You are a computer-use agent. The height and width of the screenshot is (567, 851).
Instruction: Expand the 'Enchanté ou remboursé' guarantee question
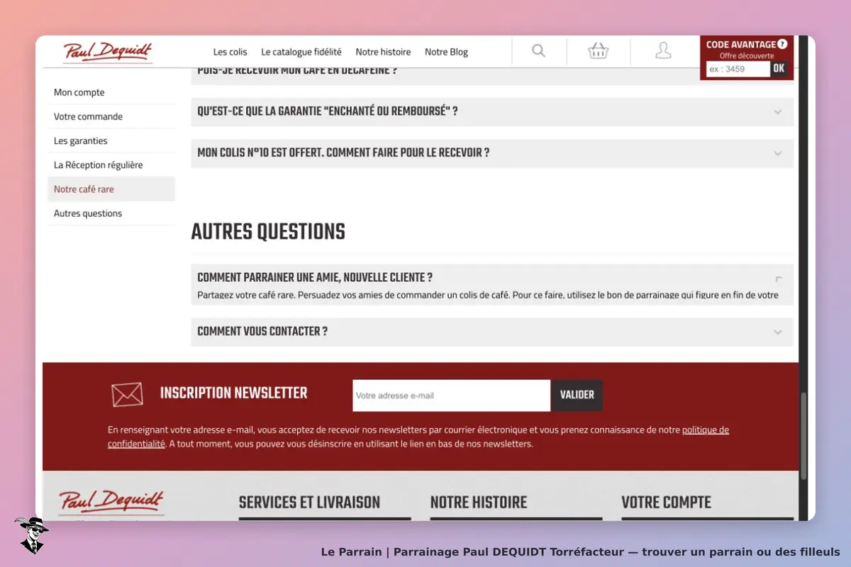pyautogui.click(x=492, y=112)
